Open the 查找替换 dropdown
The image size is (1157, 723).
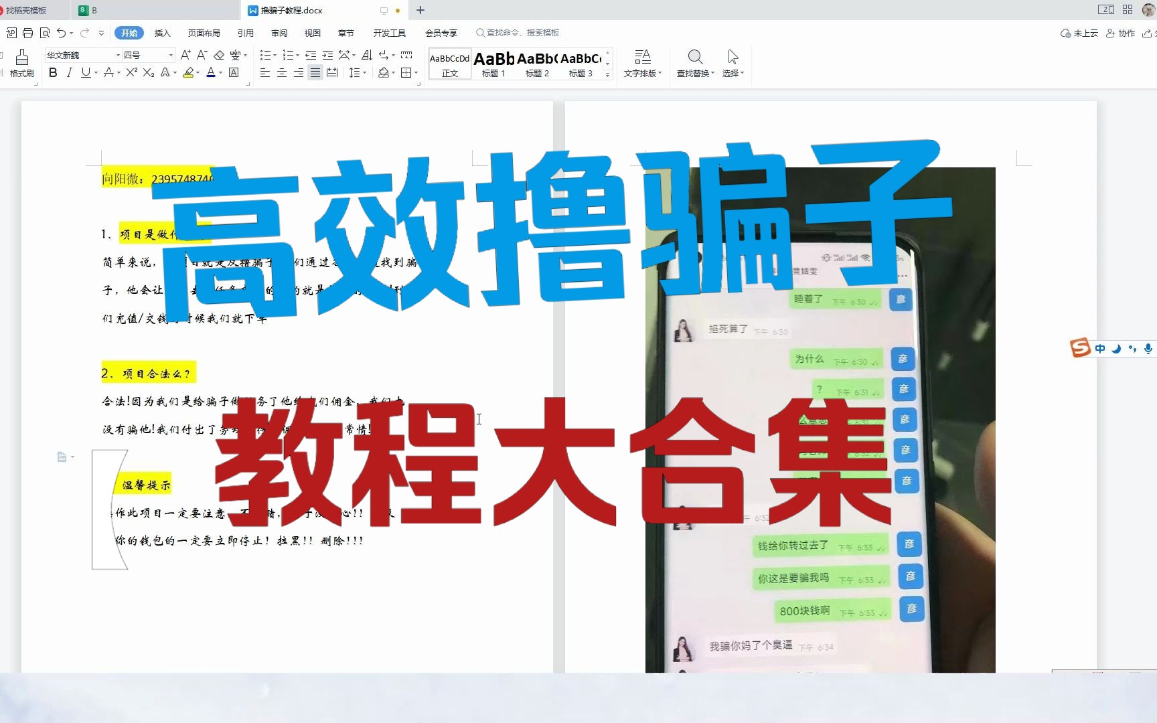point(696,63)
